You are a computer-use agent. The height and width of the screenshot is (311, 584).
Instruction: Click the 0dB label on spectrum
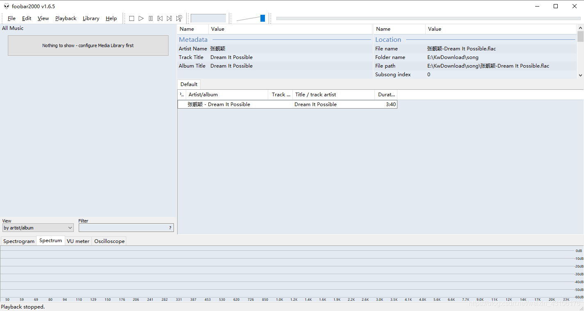tap(579, 251)
